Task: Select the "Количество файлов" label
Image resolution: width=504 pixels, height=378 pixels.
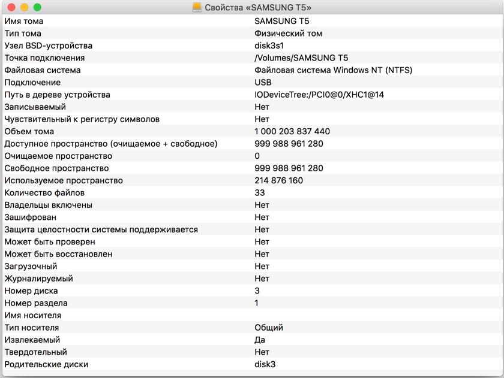Action: (44, 193)
